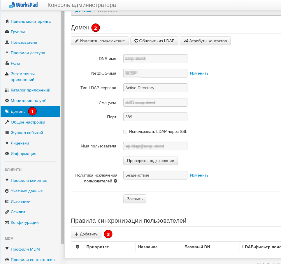This screenshot has height=264, width=281.
Task: Click the gear icon for Мониторинг служб
Action: tap(7, 101)
